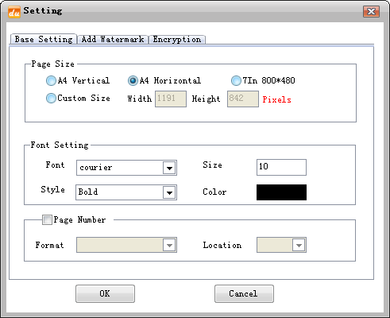Image resolution: width=390 pixels, height=318 pixels.
Task: Open the Font dropdown showing courier
Action: tap(126, 168)
